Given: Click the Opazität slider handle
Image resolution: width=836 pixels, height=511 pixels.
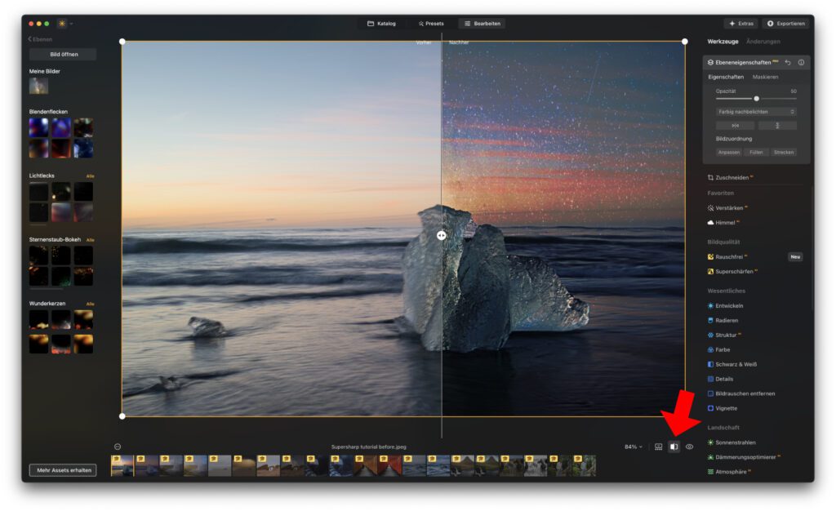Looking at the screenshot, I should (756, 98).
